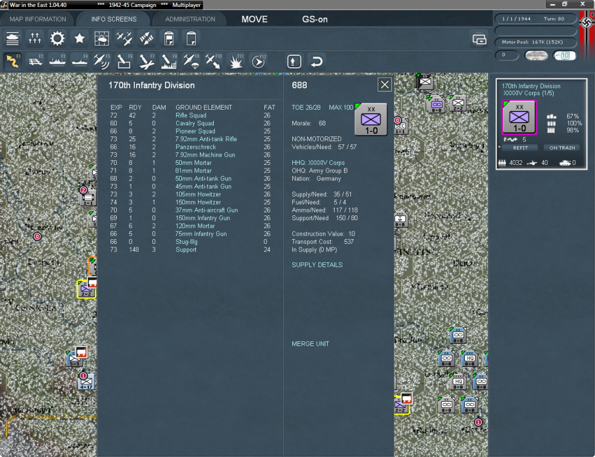Toggle the REFIT button in unit panel
Viewport: 595px width, 457px height.
tap(520, 148)
